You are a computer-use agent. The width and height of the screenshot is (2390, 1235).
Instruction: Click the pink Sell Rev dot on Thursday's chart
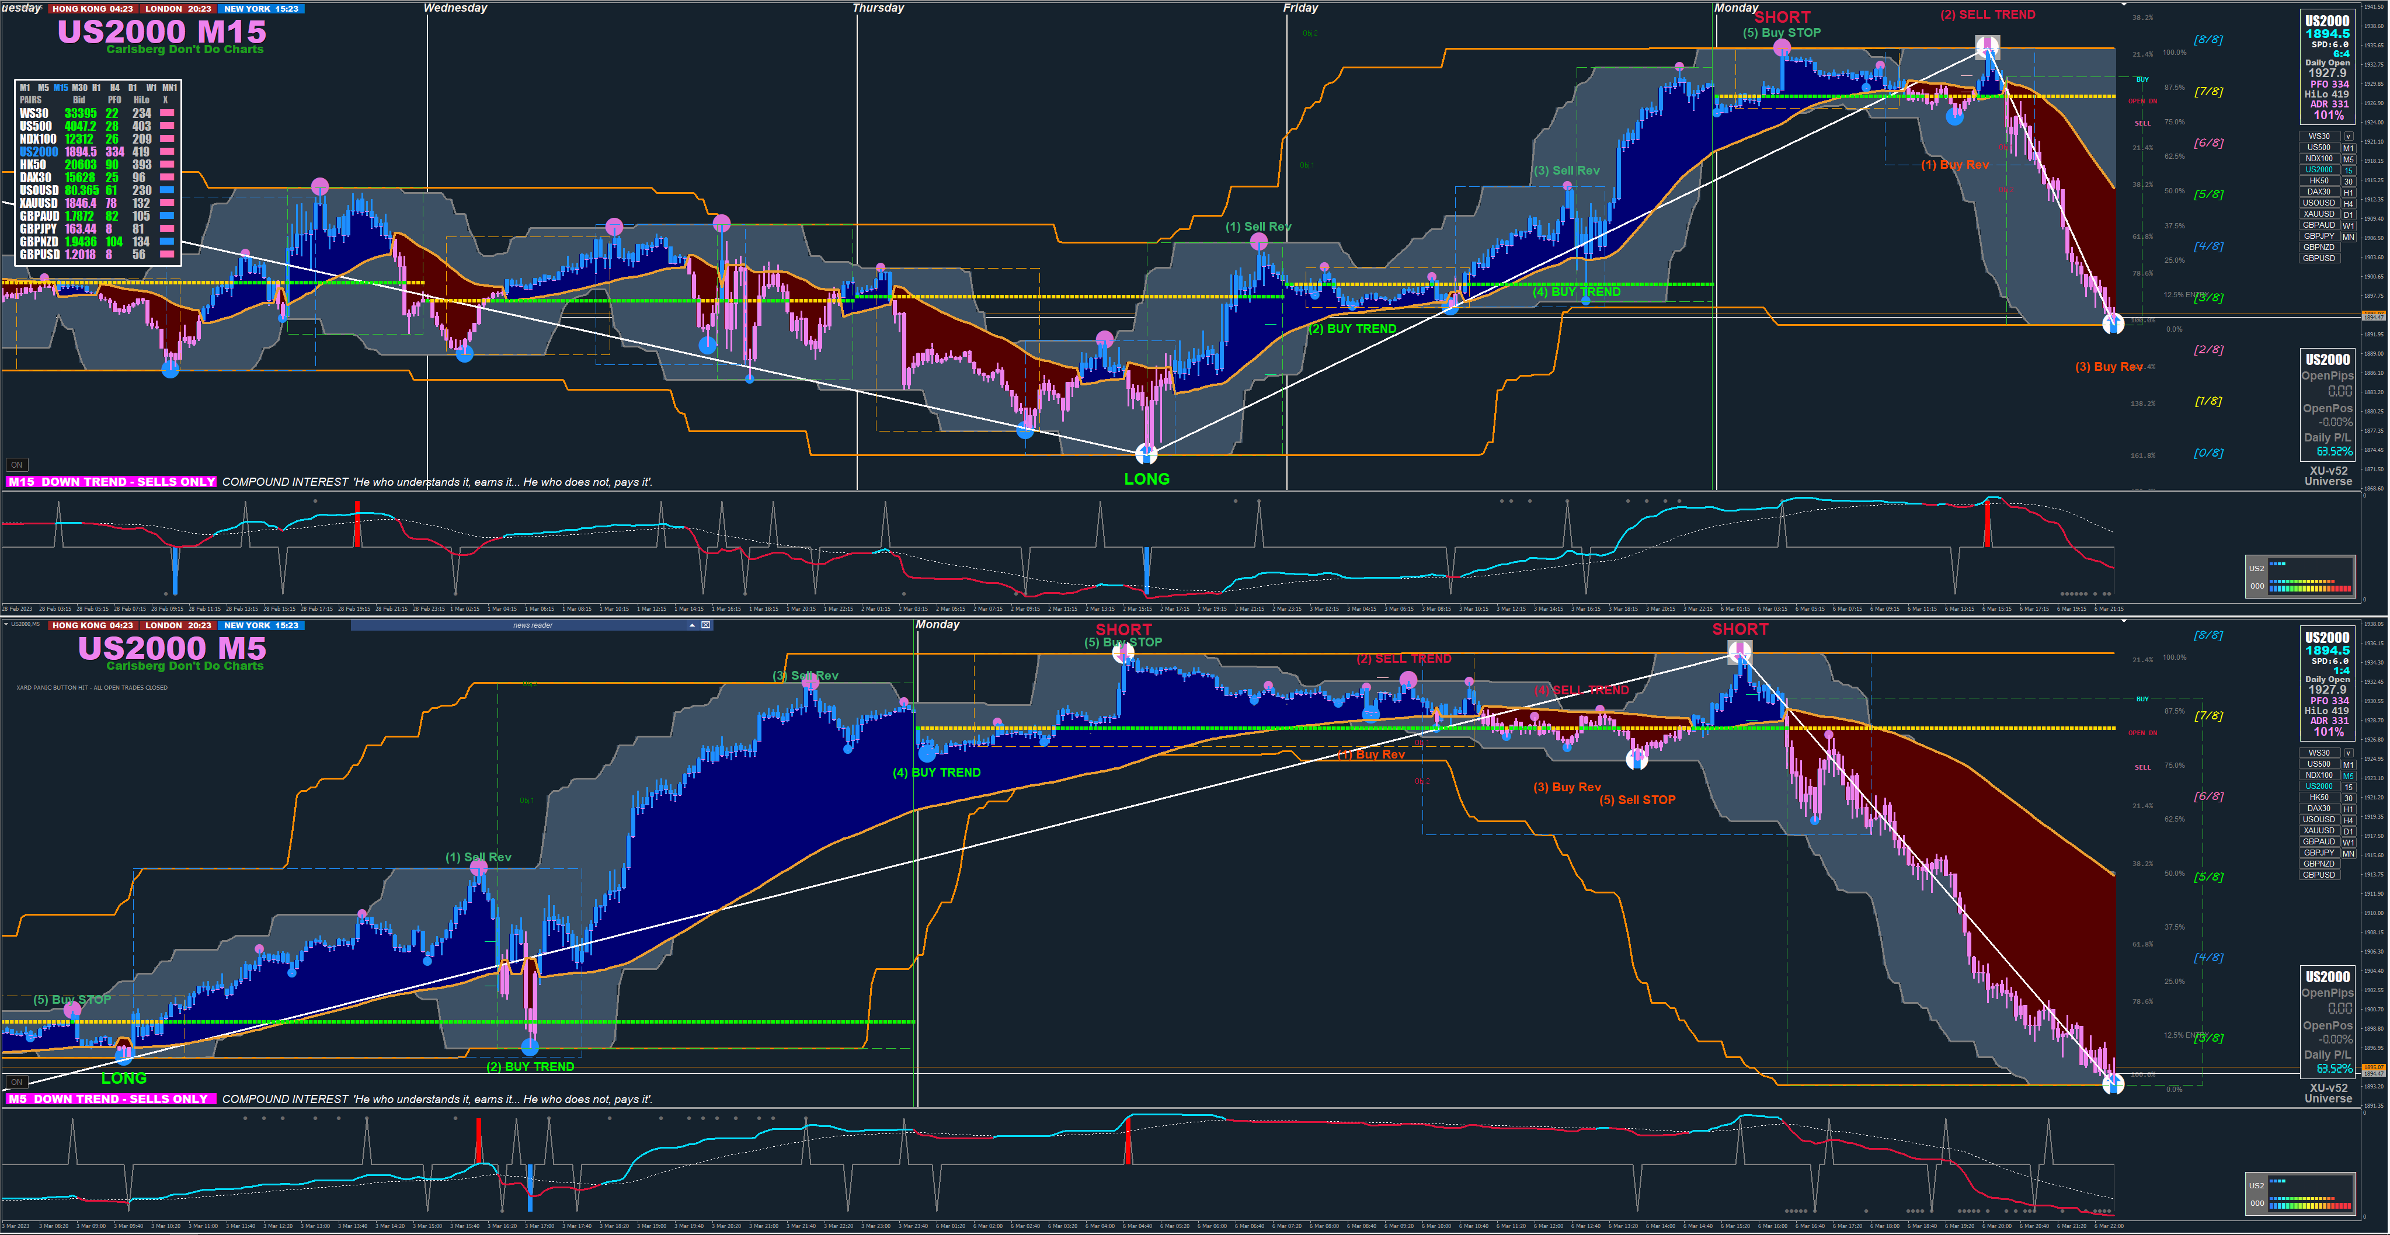tap(1259, 242)
